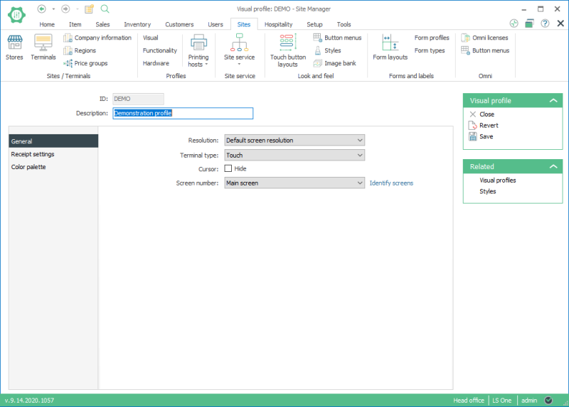Open Styles in the Look and feel group
Viewport: 569px width, 407px height.
click(327, 50)
